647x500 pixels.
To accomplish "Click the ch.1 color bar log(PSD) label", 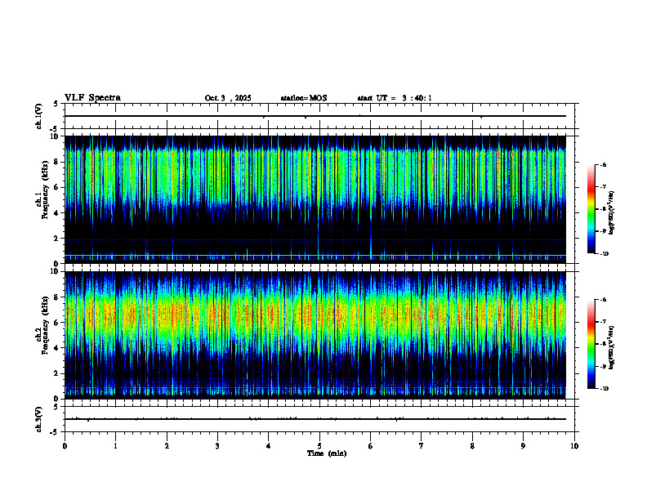I will click(x=612, y=213).
